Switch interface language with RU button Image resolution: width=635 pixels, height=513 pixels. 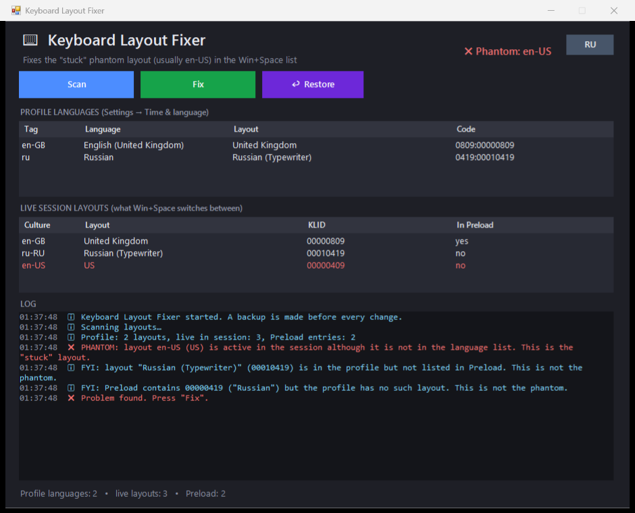(x=590, y=45)
